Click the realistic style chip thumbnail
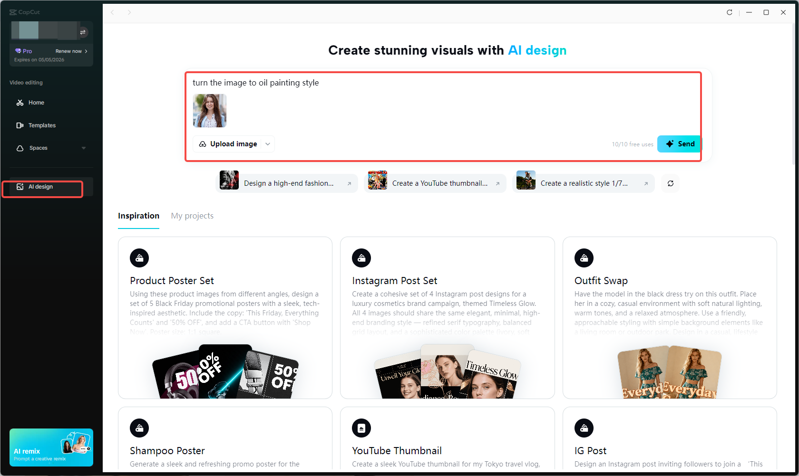 coord(526,180)
